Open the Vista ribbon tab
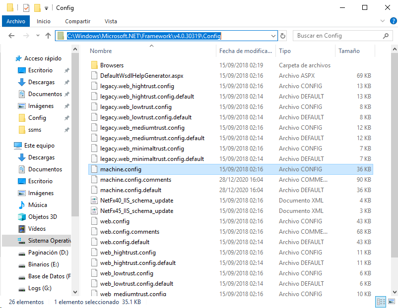This screenshot has height=308, width=398. coord(111,21)
